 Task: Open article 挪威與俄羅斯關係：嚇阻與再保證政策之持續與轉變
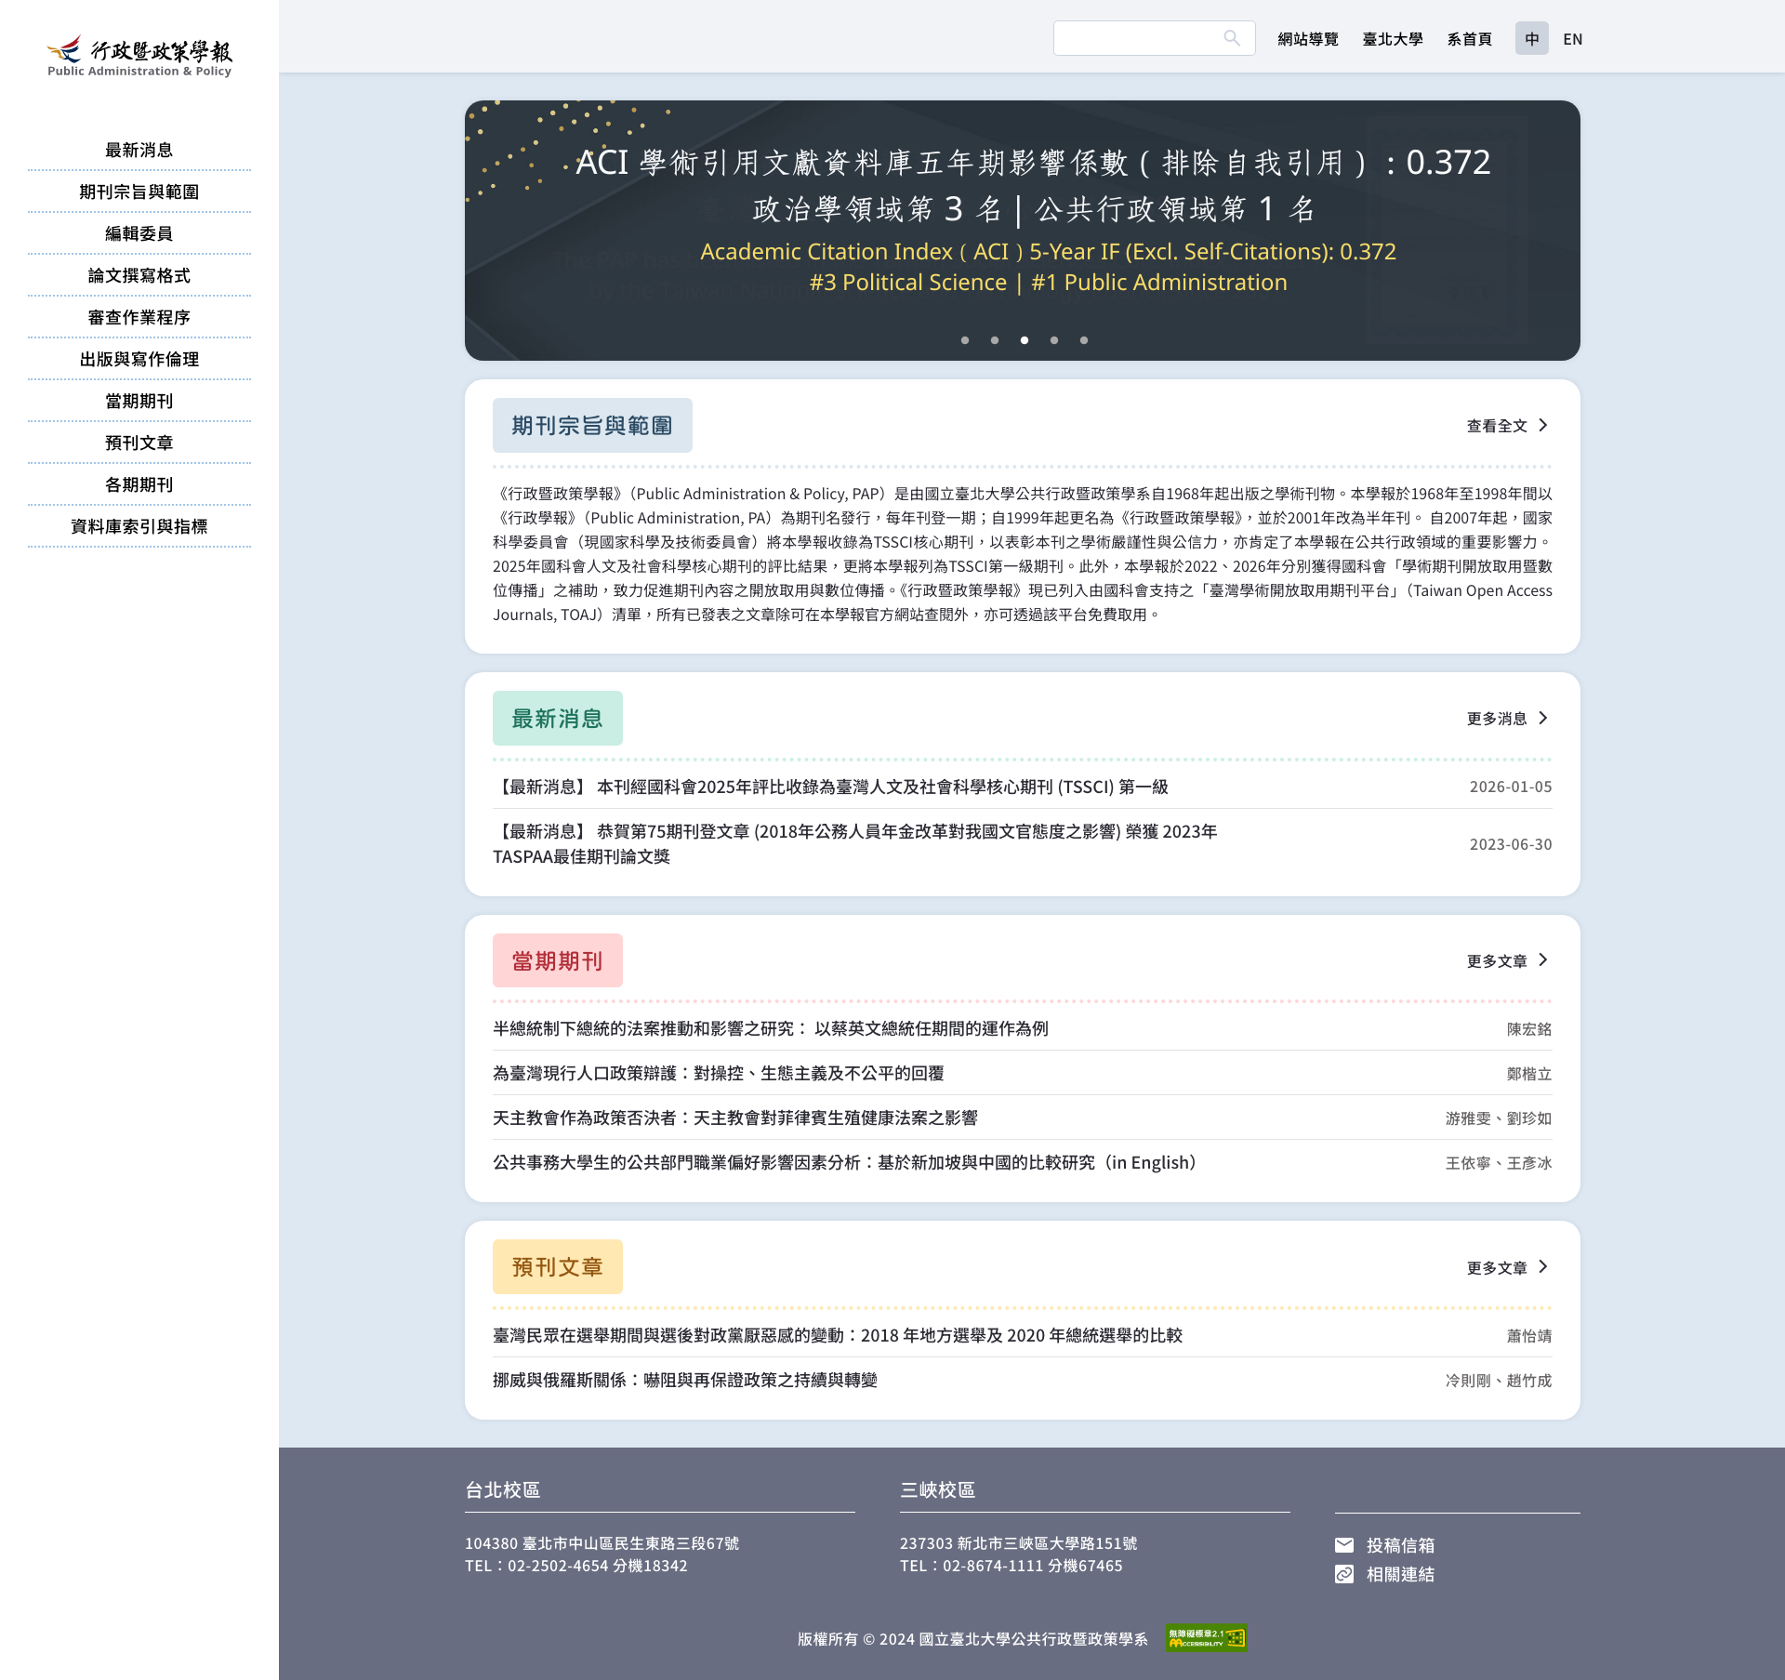pos(687,1381)
